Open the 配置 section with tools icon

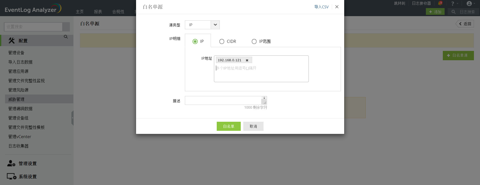click(x=37, y=41)
